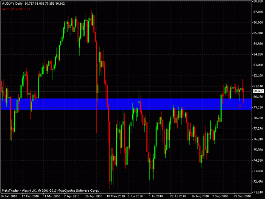The height and width of the screenshot is (199, 265).
Task: Select the 1 Jul 2010 time axis label
Action: 156,196
